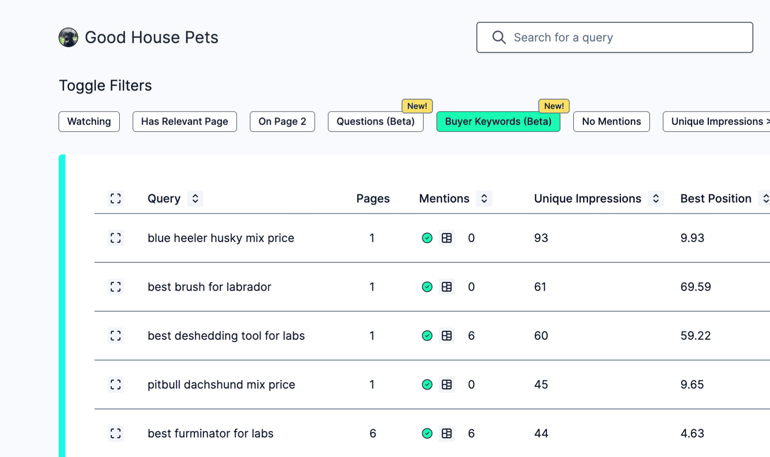Toggle the Watching filter
Screen dimensions: 770x457
pos(89,121)
